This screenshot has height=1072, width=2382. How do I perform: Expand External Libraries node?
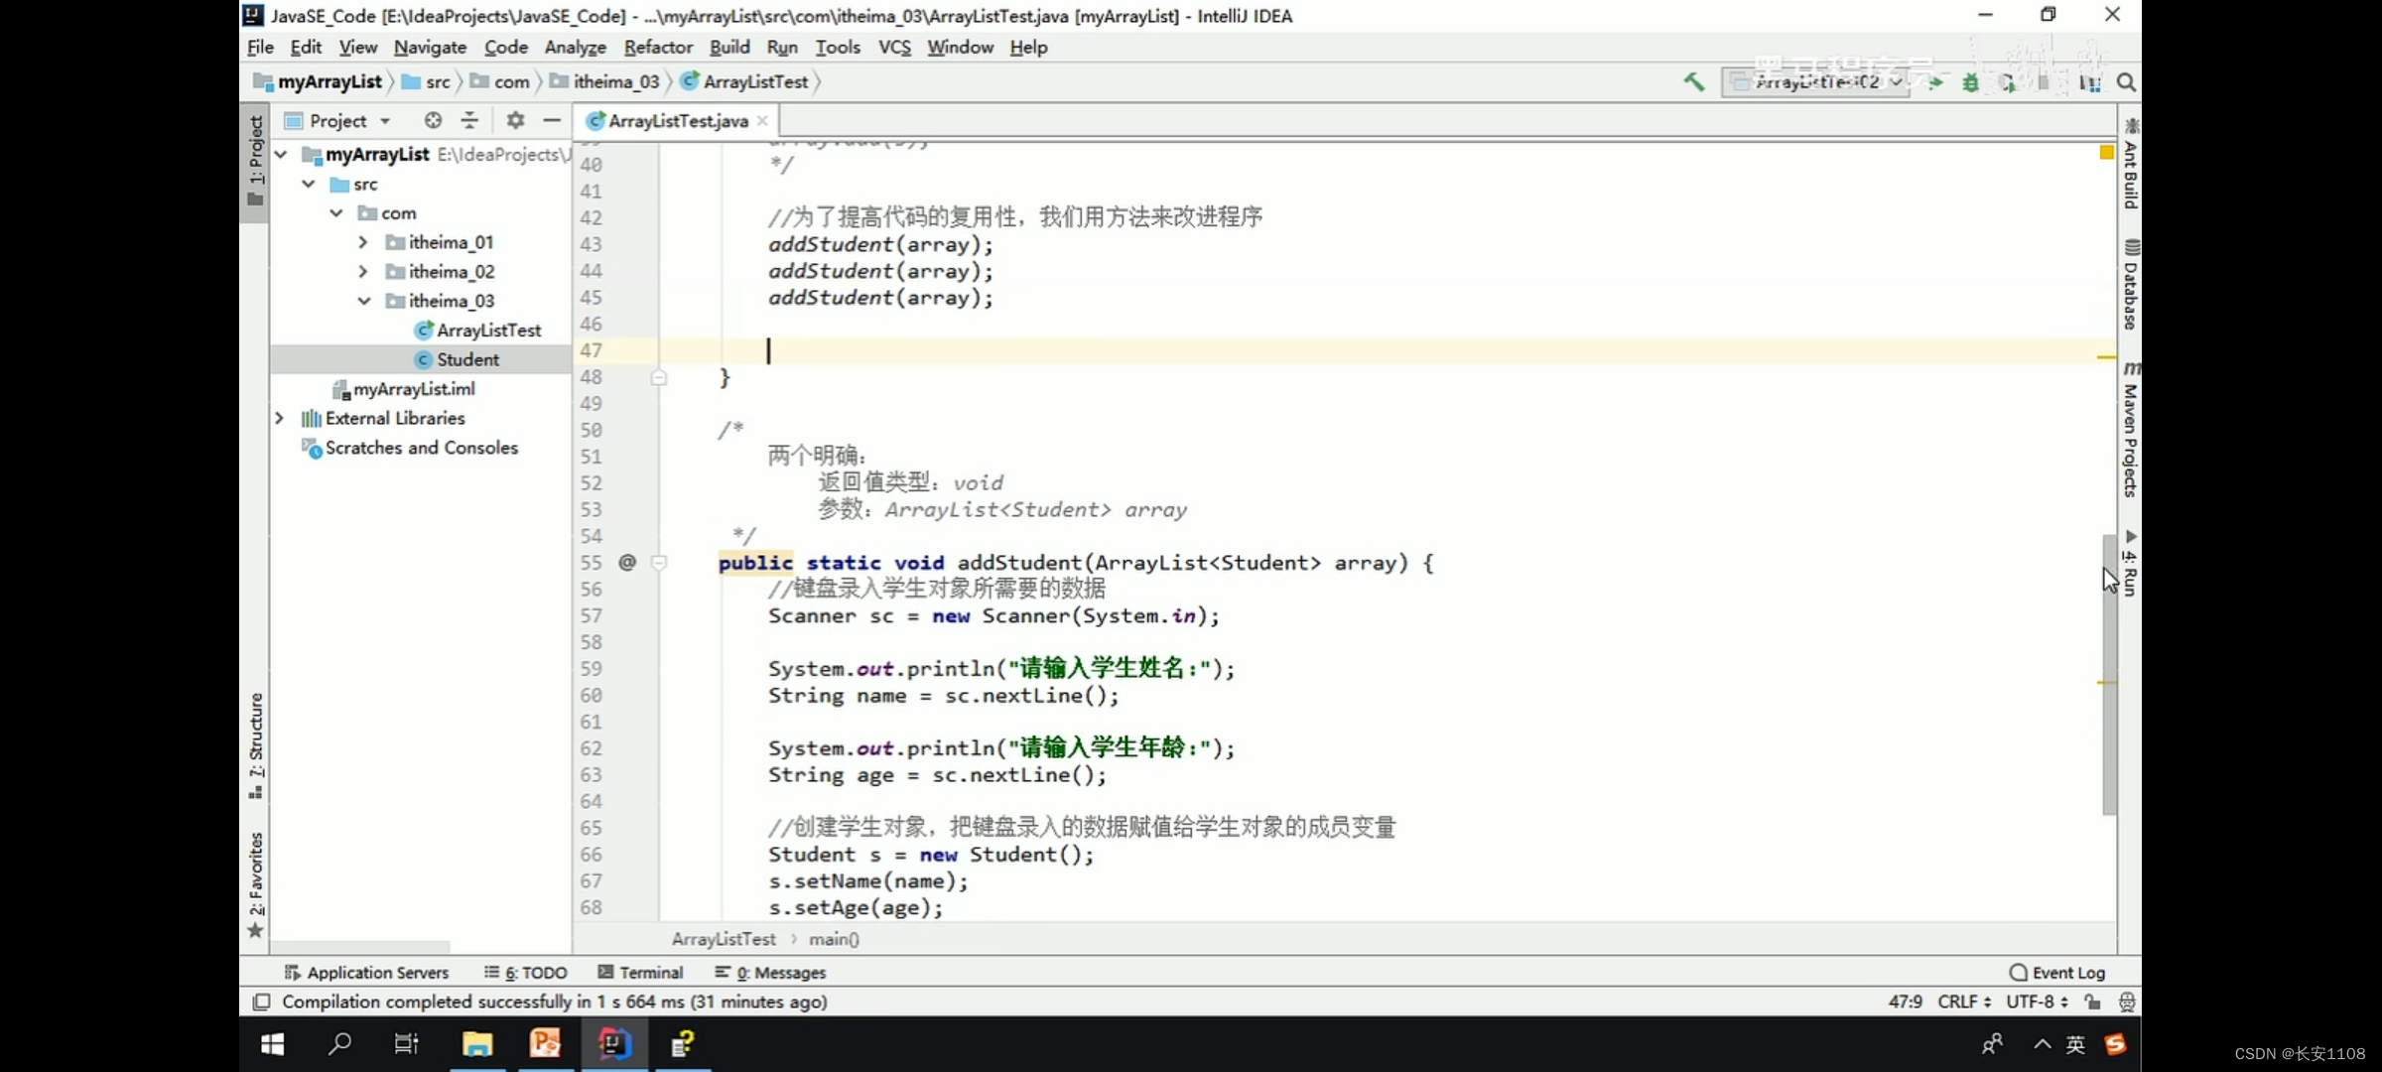click(x=280, y=418)
